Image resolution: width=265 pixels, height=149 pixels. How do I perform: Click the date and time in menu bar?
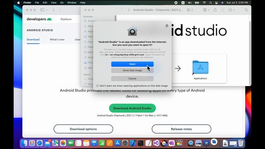point(237,2)
